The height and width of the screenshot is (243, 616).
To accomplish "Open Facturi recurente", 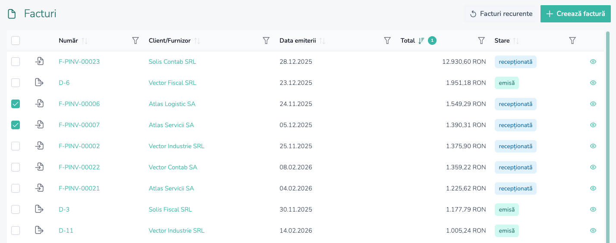I will 501,14.
